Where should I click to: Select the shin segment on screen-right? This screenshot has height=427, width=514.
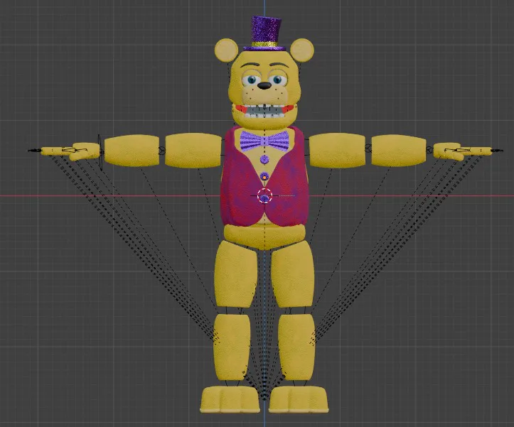tap(296, 347)
